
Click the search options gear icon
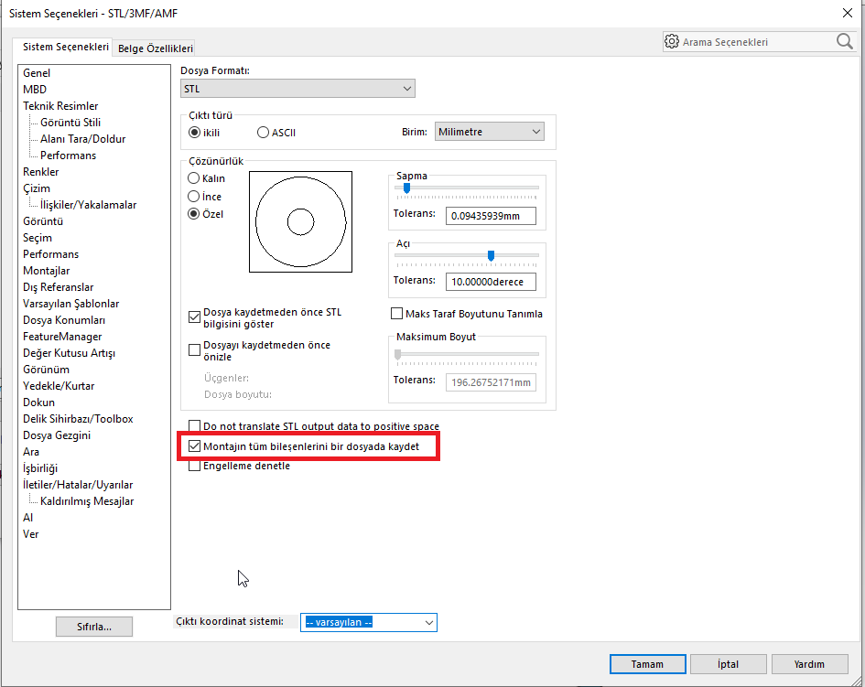[672, 42]
